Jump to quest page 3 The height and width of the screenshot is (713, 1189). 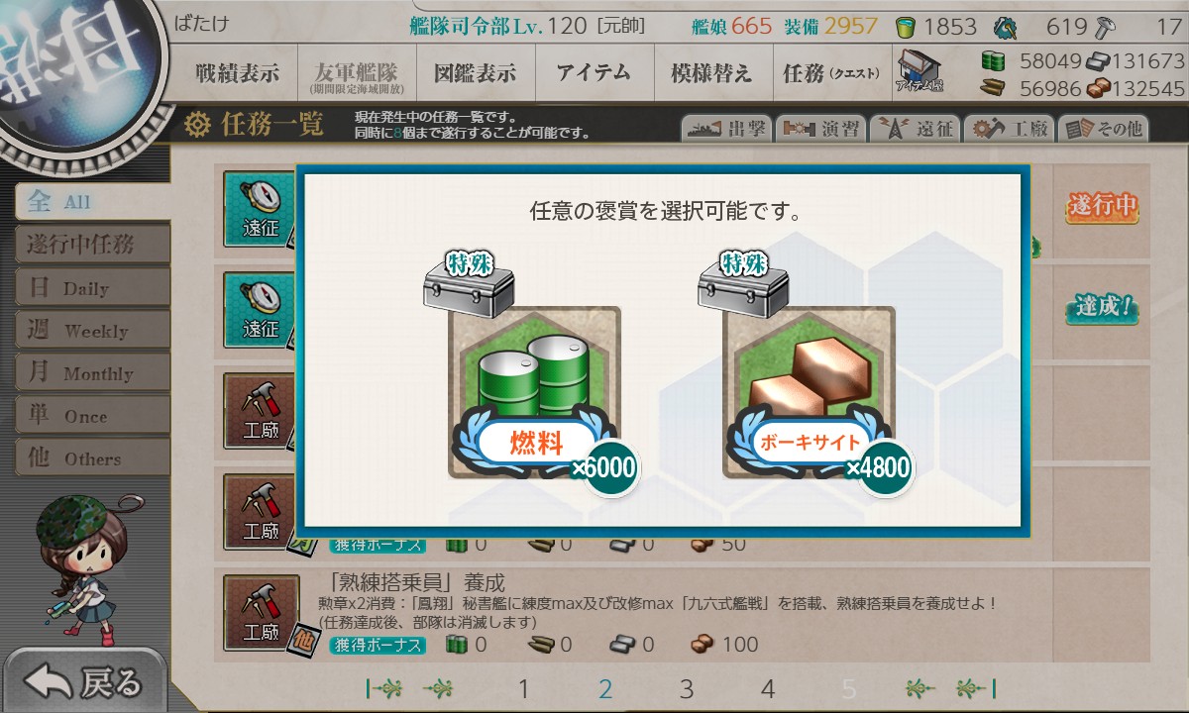coord(687,689)
